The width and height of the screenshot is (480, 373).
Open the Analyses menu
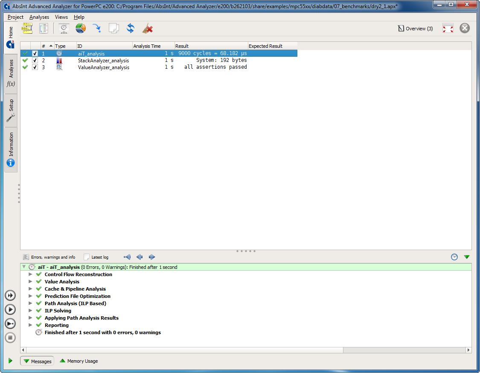point(39,17)
